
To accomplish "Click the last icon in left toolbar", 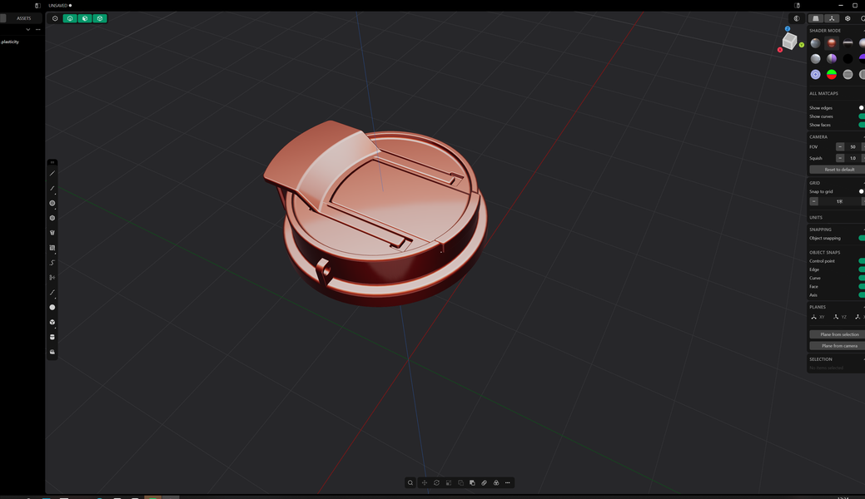I will tap(52, 352).
